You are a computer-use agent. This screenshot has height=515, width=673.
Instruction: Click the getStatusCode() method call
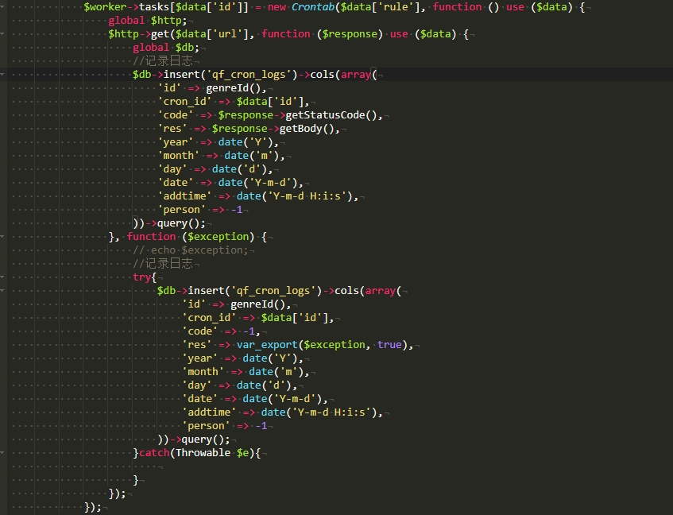(334, 115)
